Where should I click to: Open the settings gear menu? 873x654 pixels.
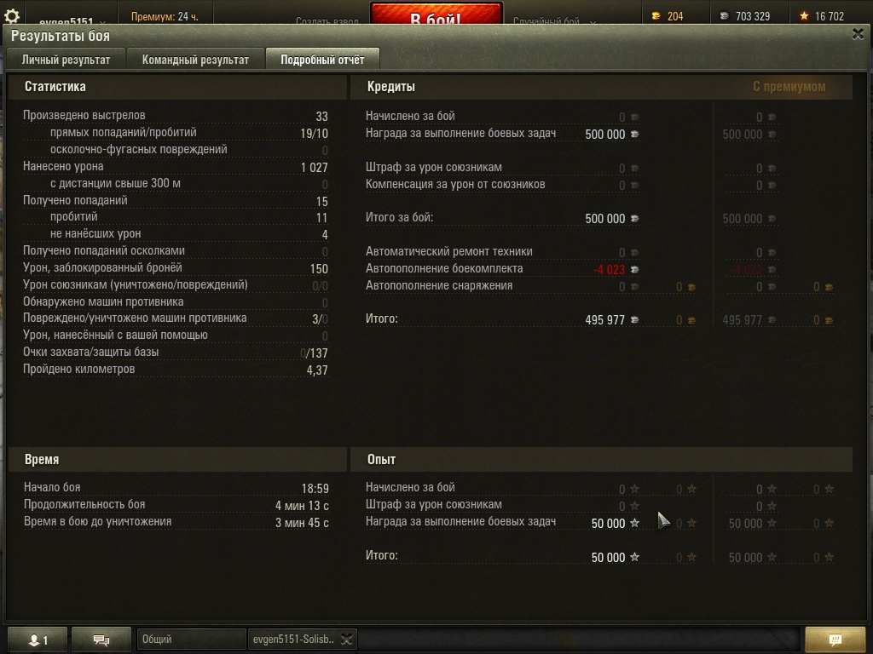point(12,15)
